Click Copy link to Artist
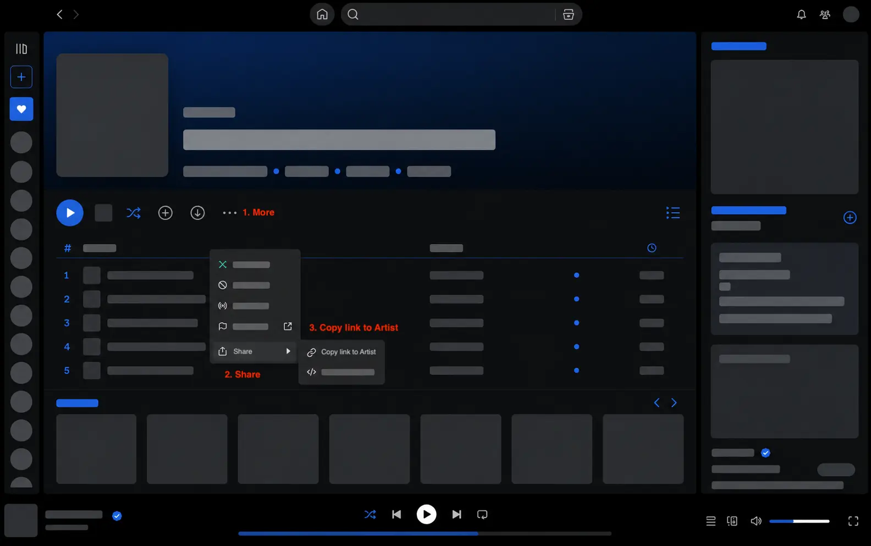 click(x=341, y=352)
